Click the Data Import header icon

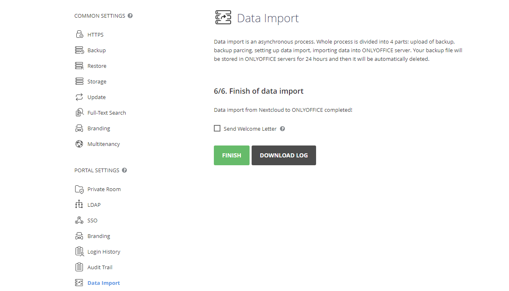[223, 17]
